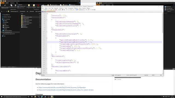Select Этот компьютер in Explorer navigation pane

pos(7,19)
